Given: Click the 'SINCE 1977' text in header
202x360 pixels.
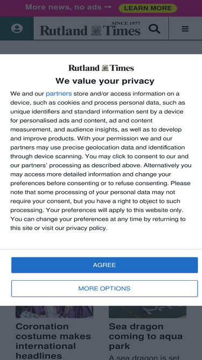Looking at the screenshot, I should [x=126, y=23].
